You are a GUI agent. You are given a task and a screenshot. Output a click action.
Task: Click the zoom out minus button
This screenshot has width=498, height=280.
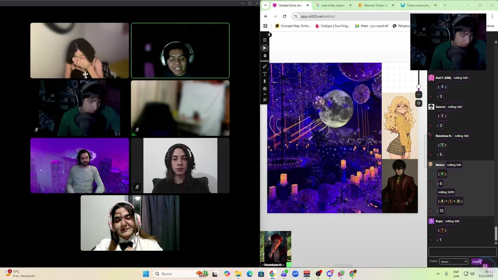[419, 94]
